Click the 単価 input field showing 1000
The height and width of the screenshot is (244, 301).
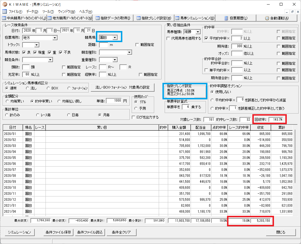(114, 101)
